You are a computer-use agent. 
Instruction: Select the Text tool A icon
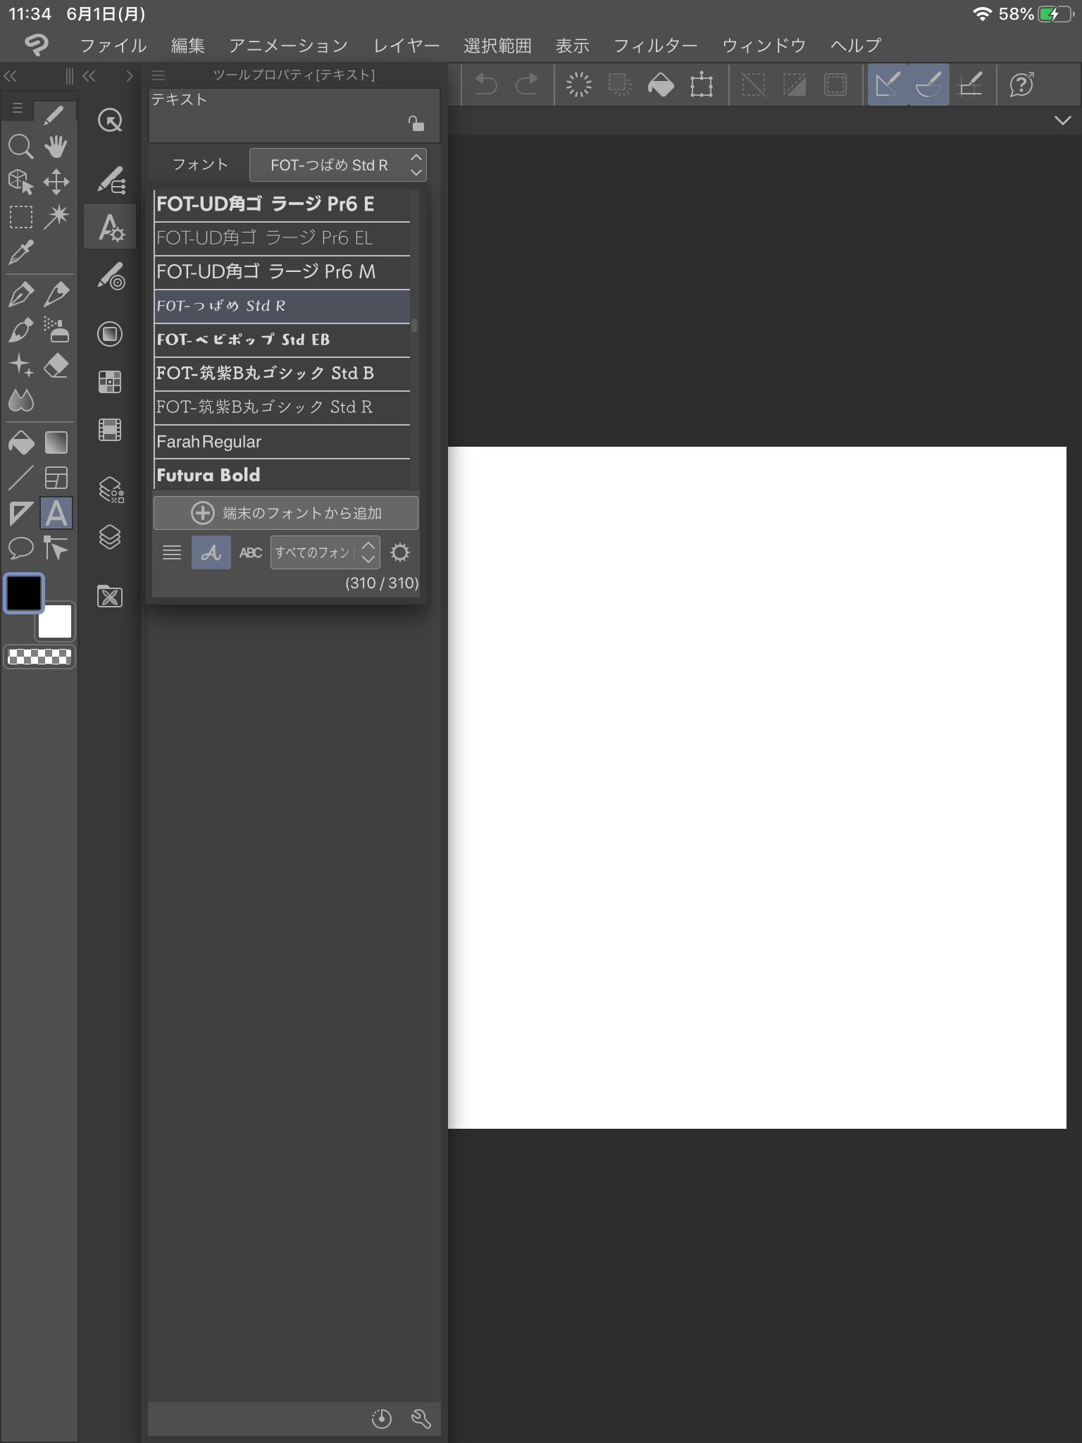56,513
